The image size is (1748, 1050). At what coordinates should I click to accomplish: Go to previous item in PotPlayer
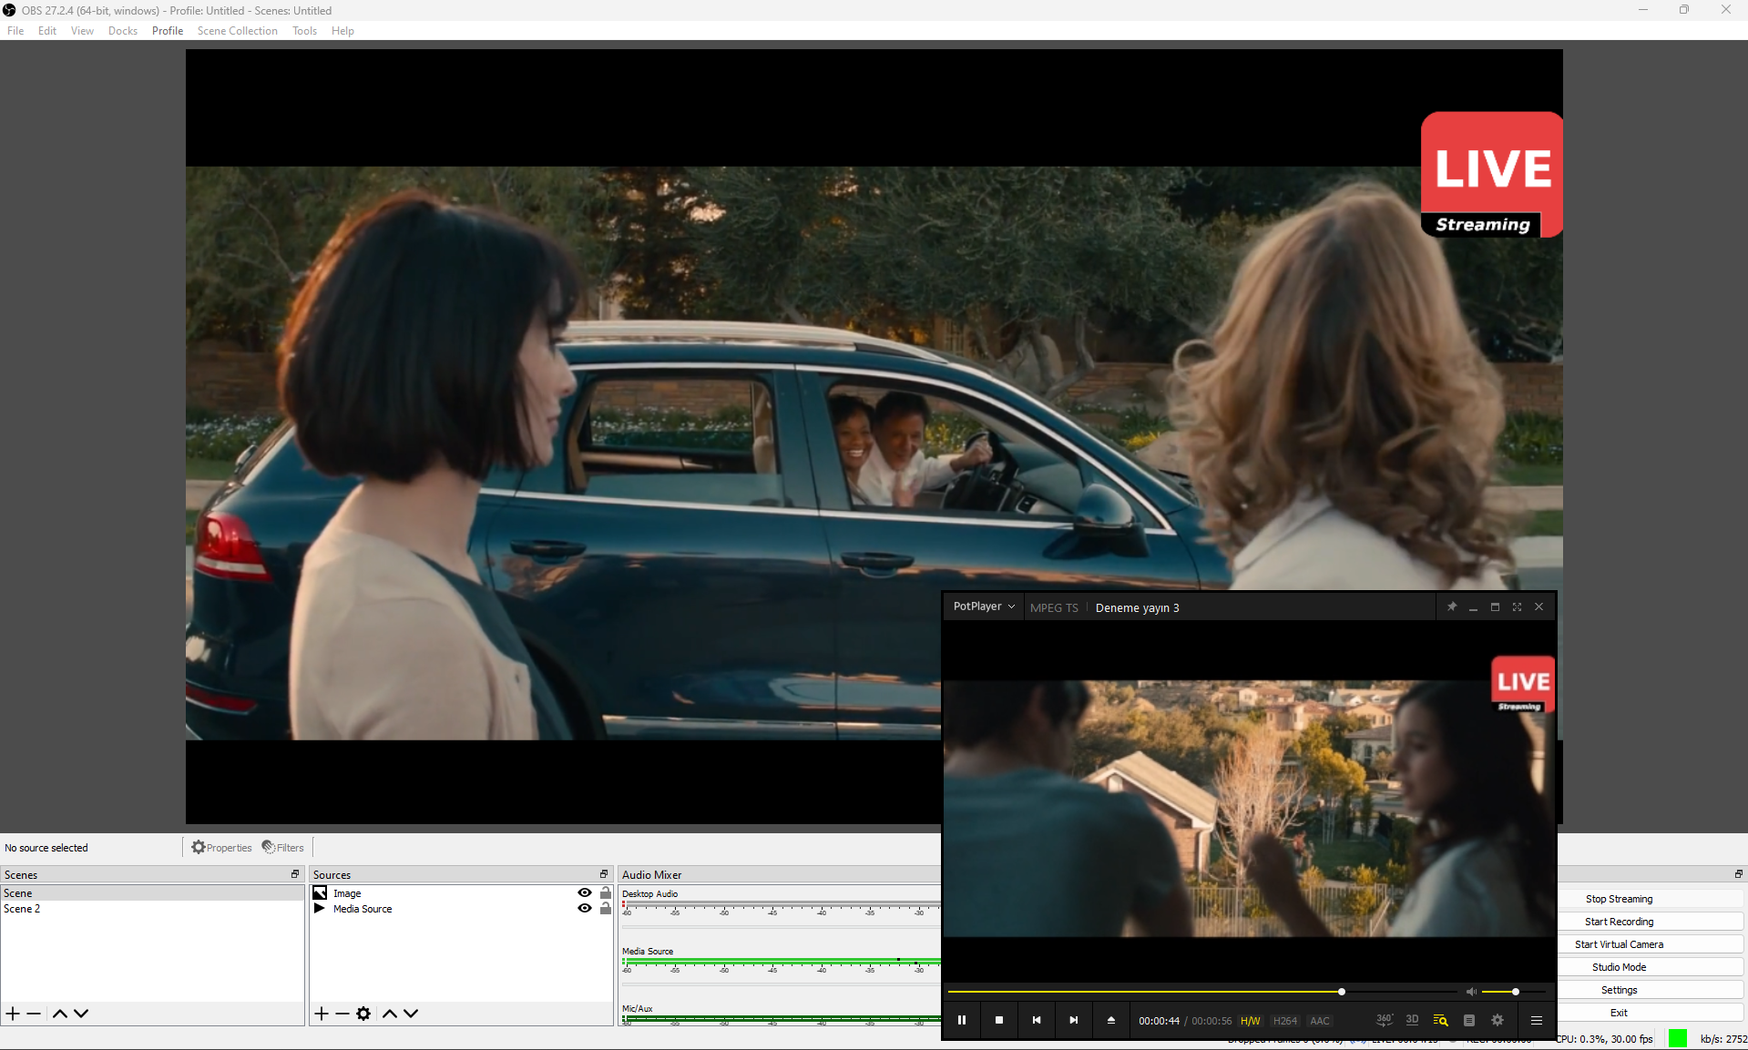1037,1020
